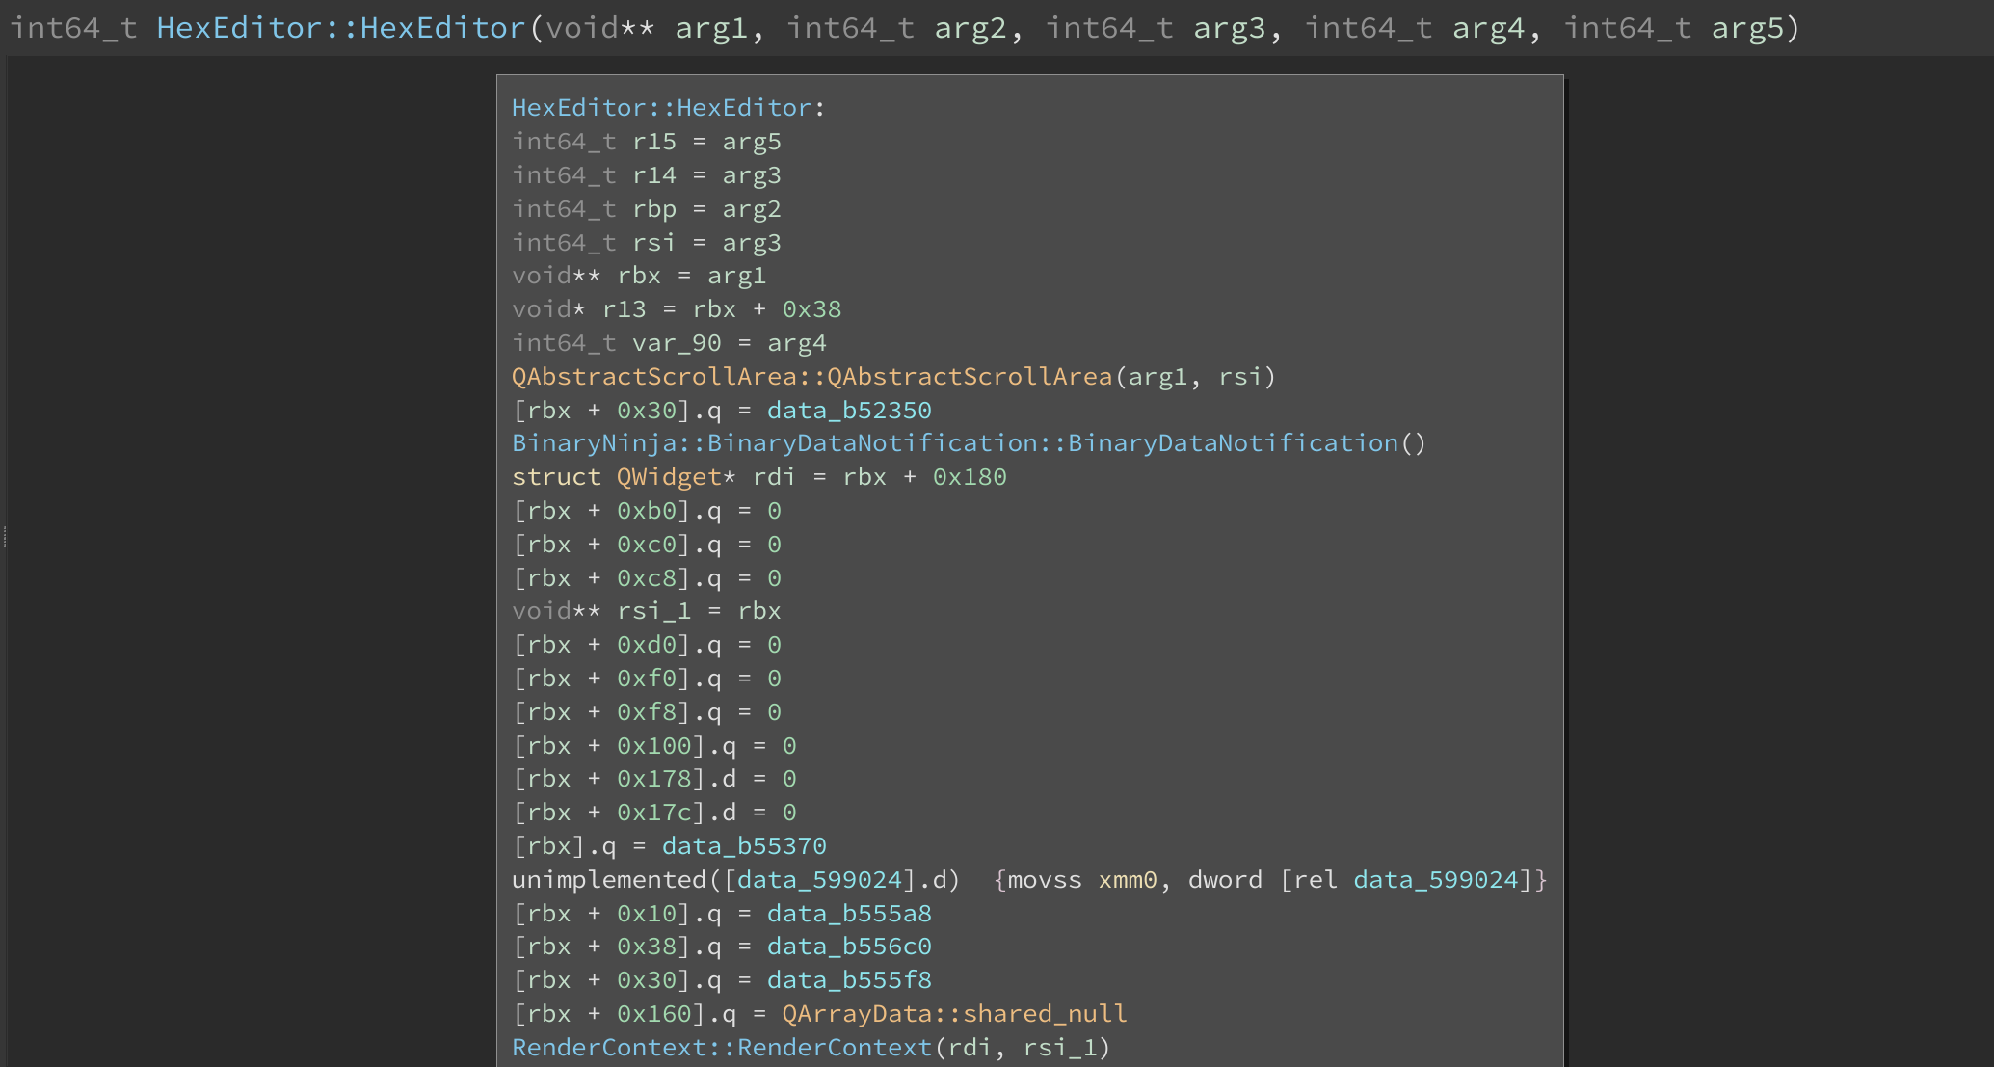
Task: Jump to BinaryDataNotification constructor call
Action: [x=954, y=442]
